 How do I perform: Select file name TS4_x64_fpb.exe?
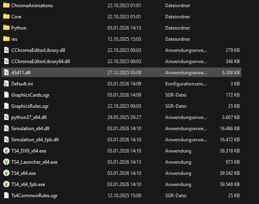(x=28, y=184)
